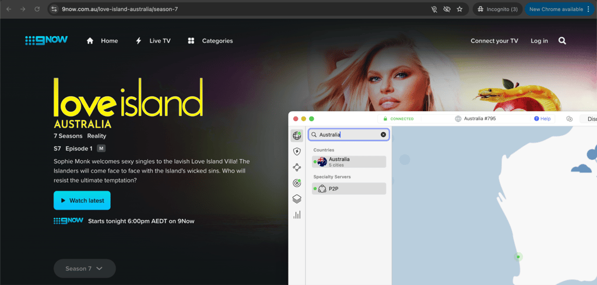
Task: Click the 7 Seasons text
Action: (x=68, y=136)
